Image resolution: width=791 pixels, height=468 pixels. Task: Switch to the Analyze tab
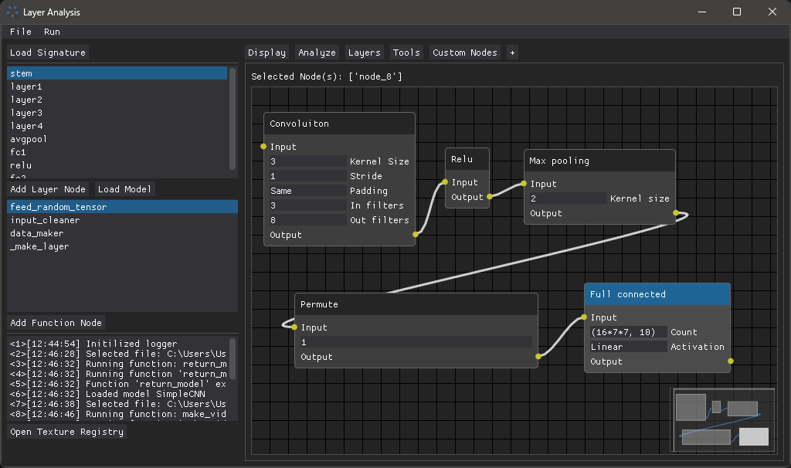317,53
